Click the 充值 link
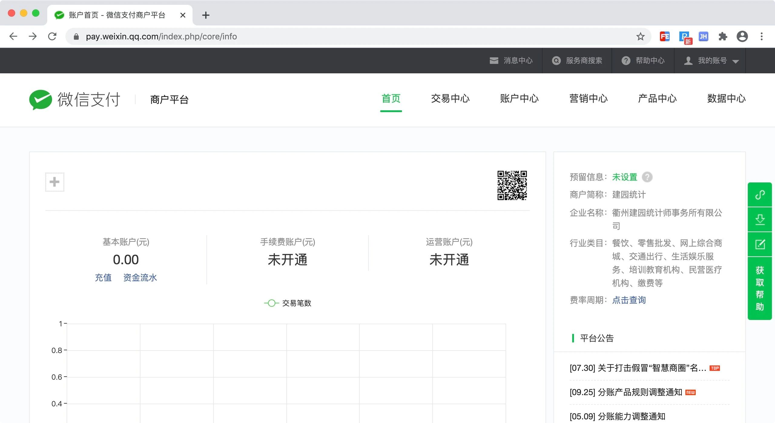 click(103, 278)
